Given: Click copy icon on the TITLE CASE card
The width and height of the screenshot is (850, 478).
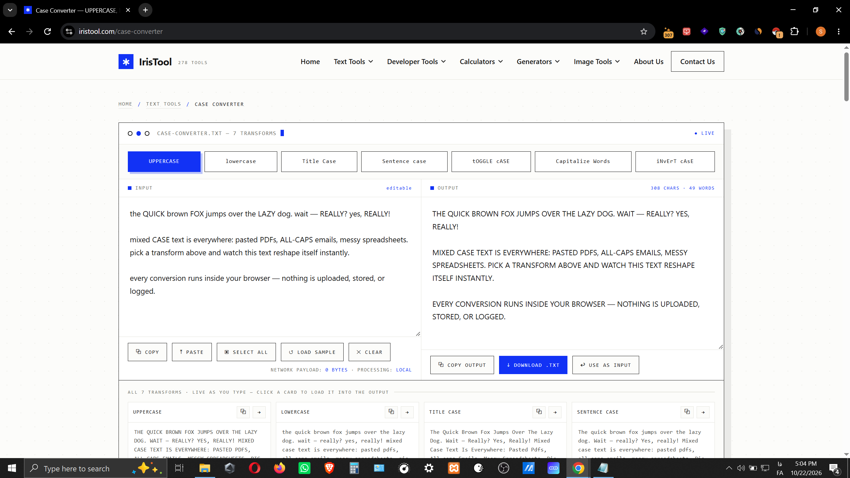Looking at the screenshot, I should click(x=539, y=412).
